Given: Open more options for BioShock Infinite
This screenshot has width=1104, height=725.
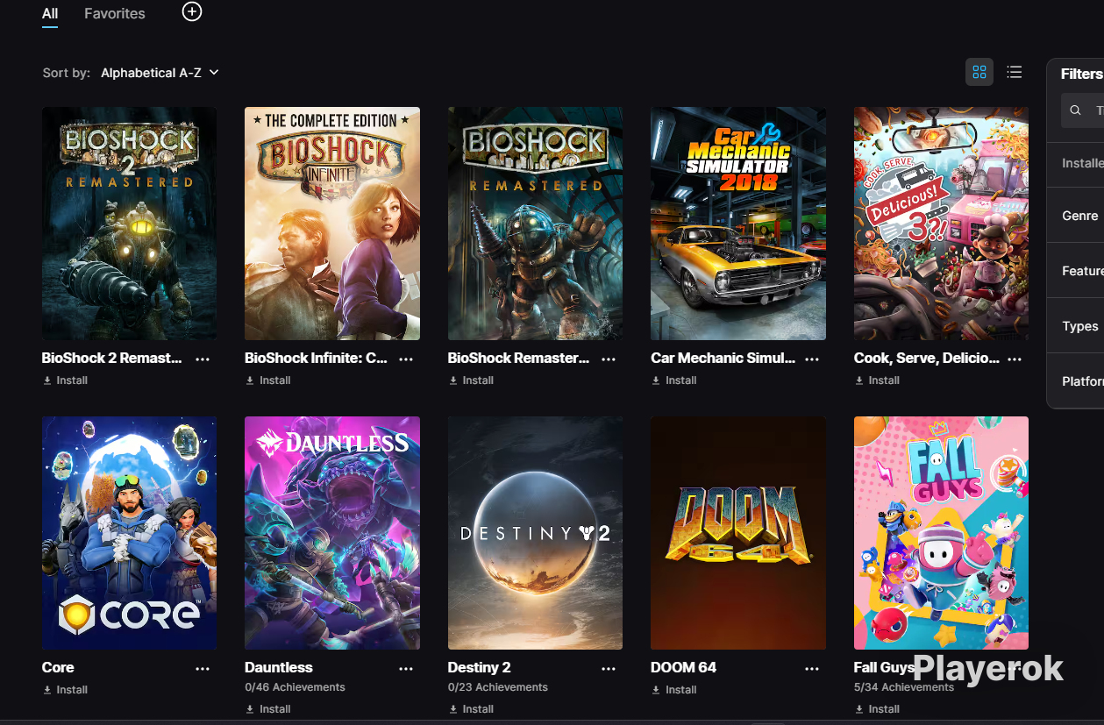Looking at the screenshot, I should (x=406, y=359).
